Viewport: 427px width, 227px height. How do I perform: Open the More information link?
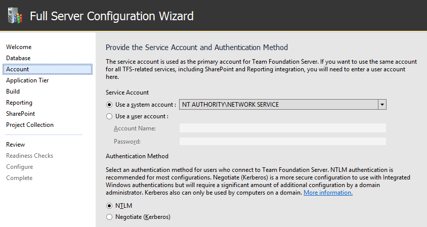point(328,193)
